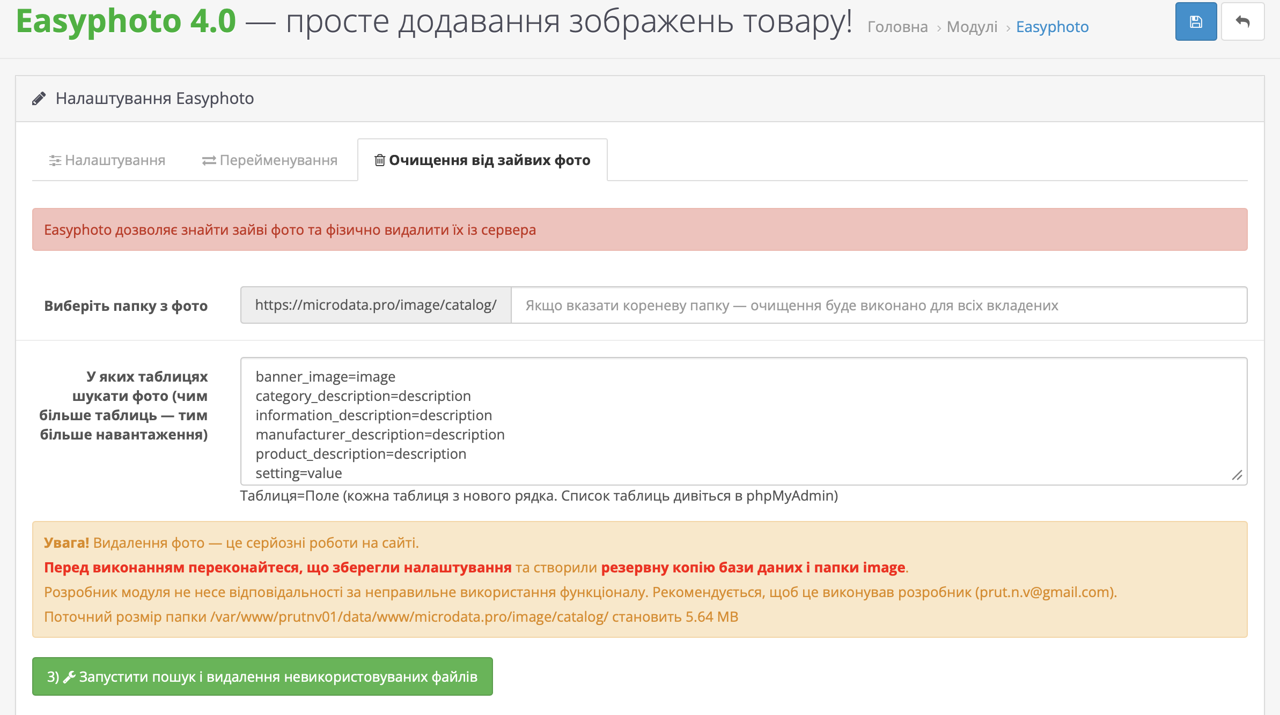The width and height of the screenshot is (1280, 715).
Task: Click the line showing folder size 5.64 MB
Action: tap(391, 617)
